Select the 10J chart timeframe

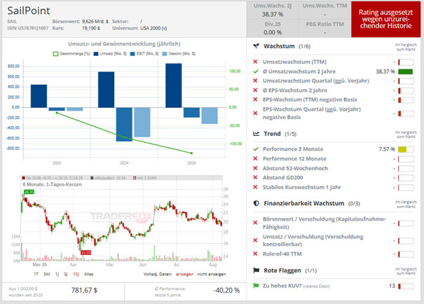[76, 275]
